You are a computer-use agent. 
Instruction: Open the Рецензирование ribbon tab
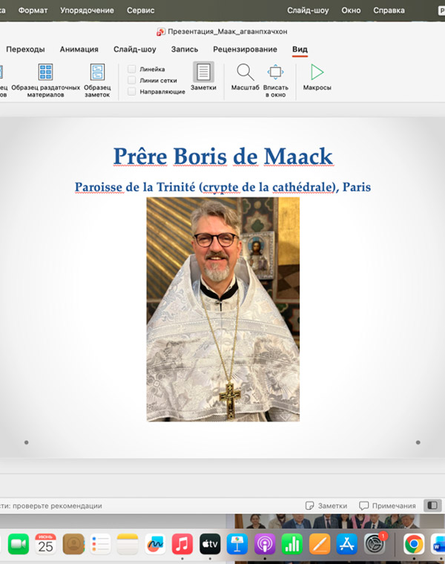point(245,49)
